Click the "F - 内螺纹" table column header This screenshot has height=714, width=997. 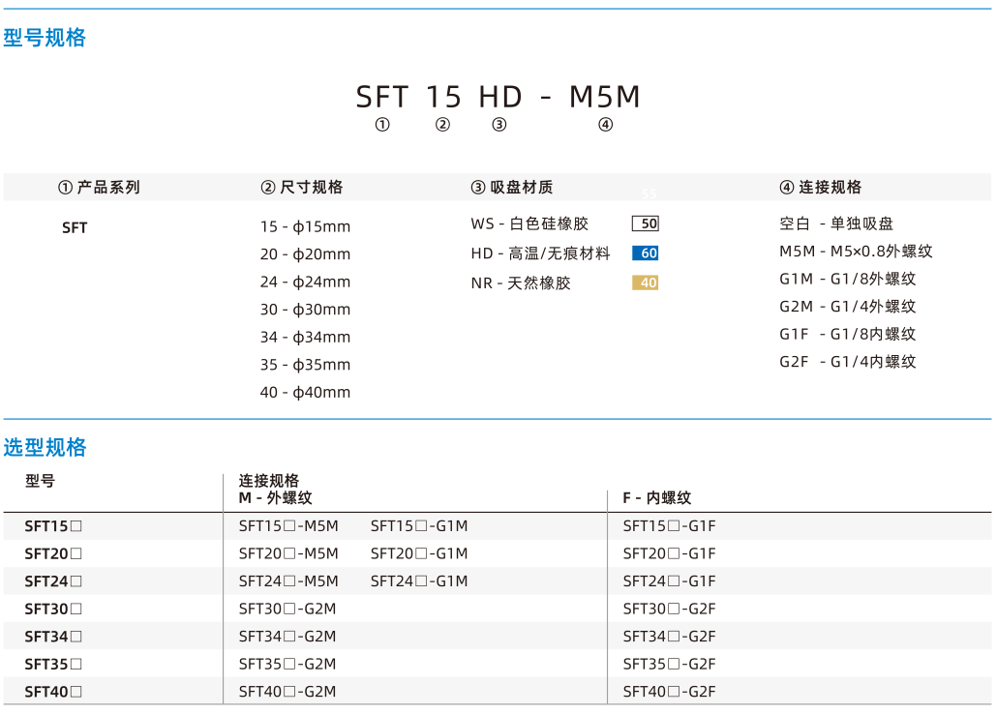coord(657,498)
